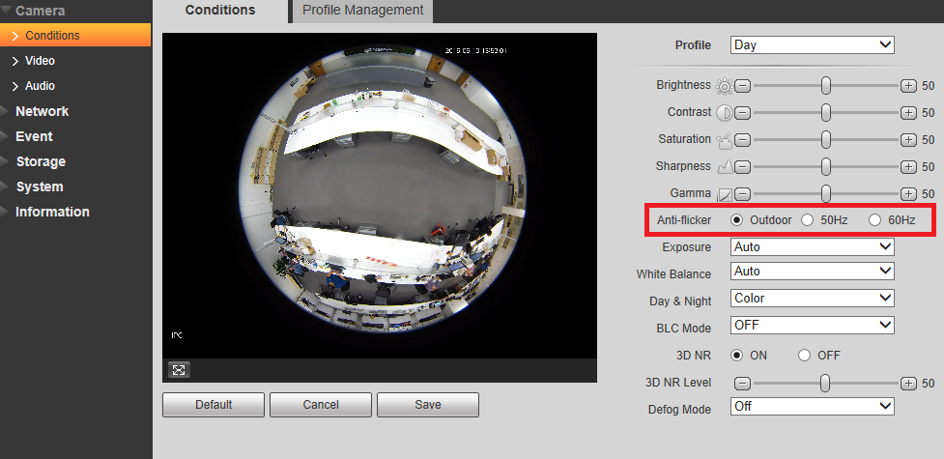Open the Exposure dropdown

click(813, 247)
